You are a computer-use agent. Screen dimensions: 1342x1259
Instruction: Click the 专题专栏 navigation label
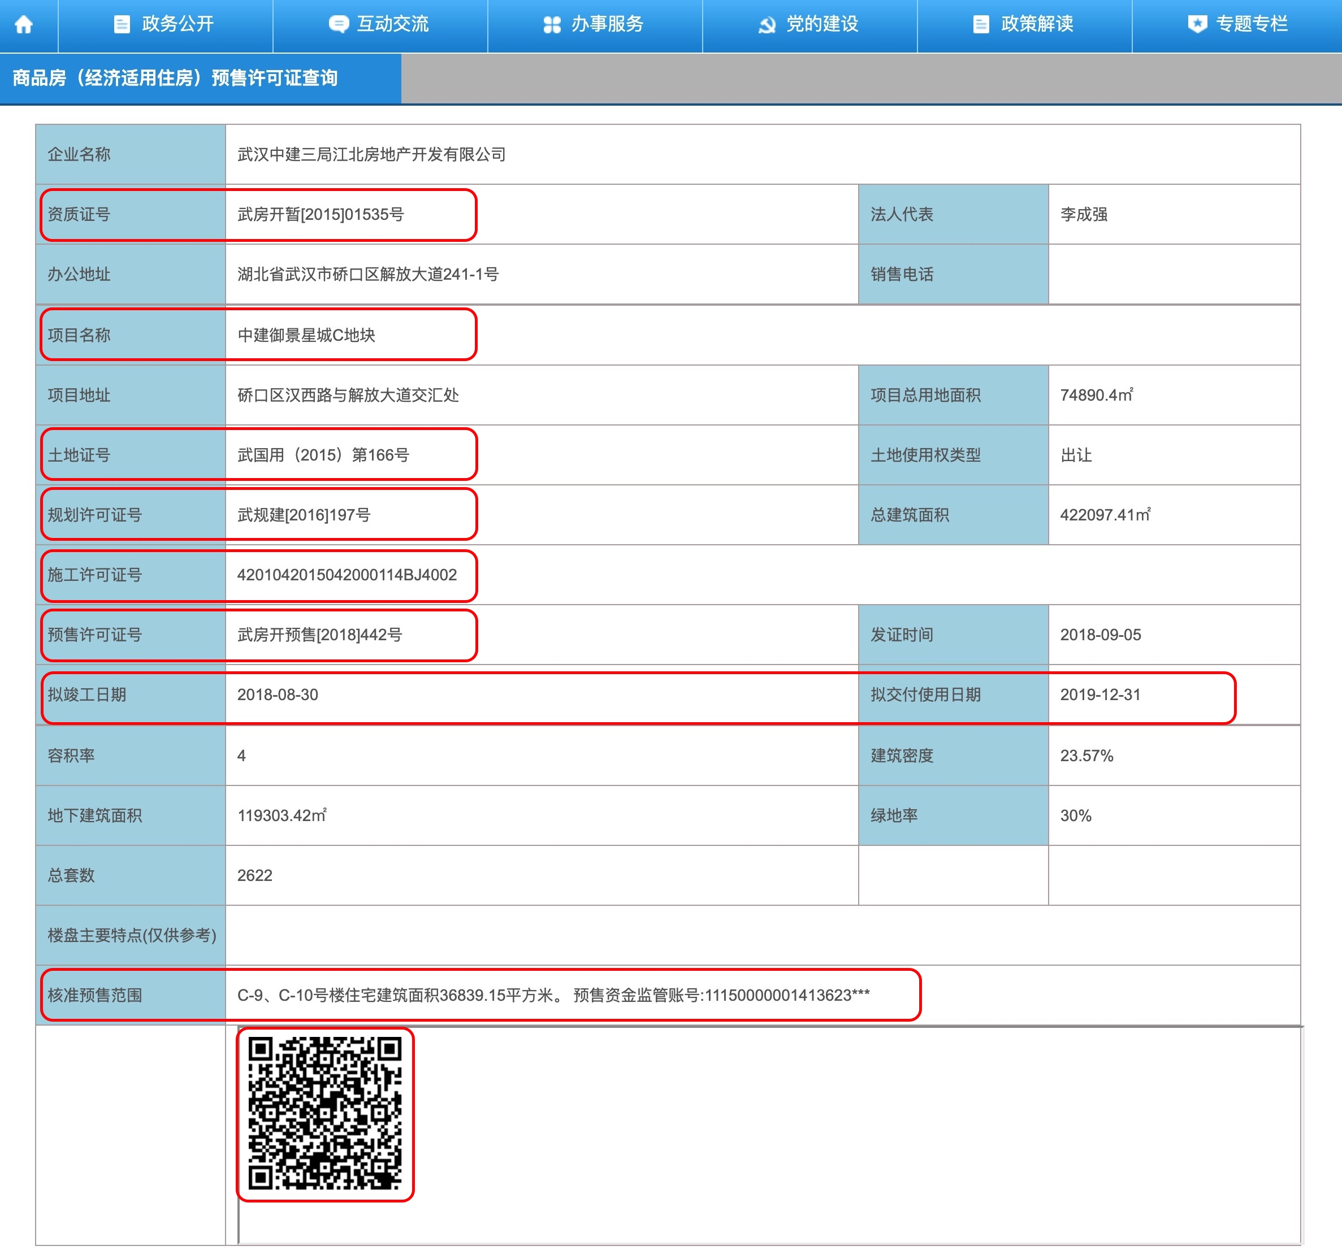point(1252,25)
